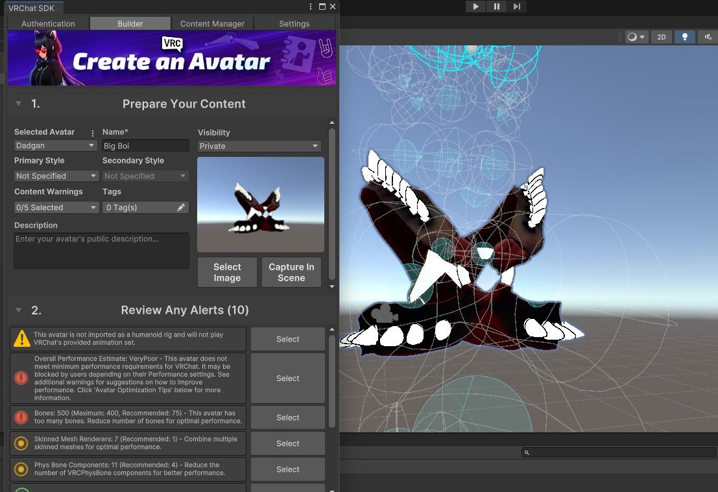
Task: Click the avatar Name field Big Boi
Action: [145, 146]
